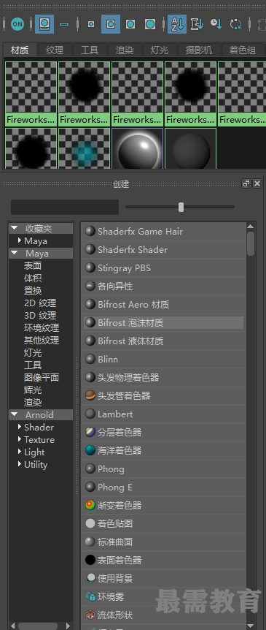This screenshot has width=266, height=630.
Task: Open the 摄影机 tab
Action: [x=198, y=50]
